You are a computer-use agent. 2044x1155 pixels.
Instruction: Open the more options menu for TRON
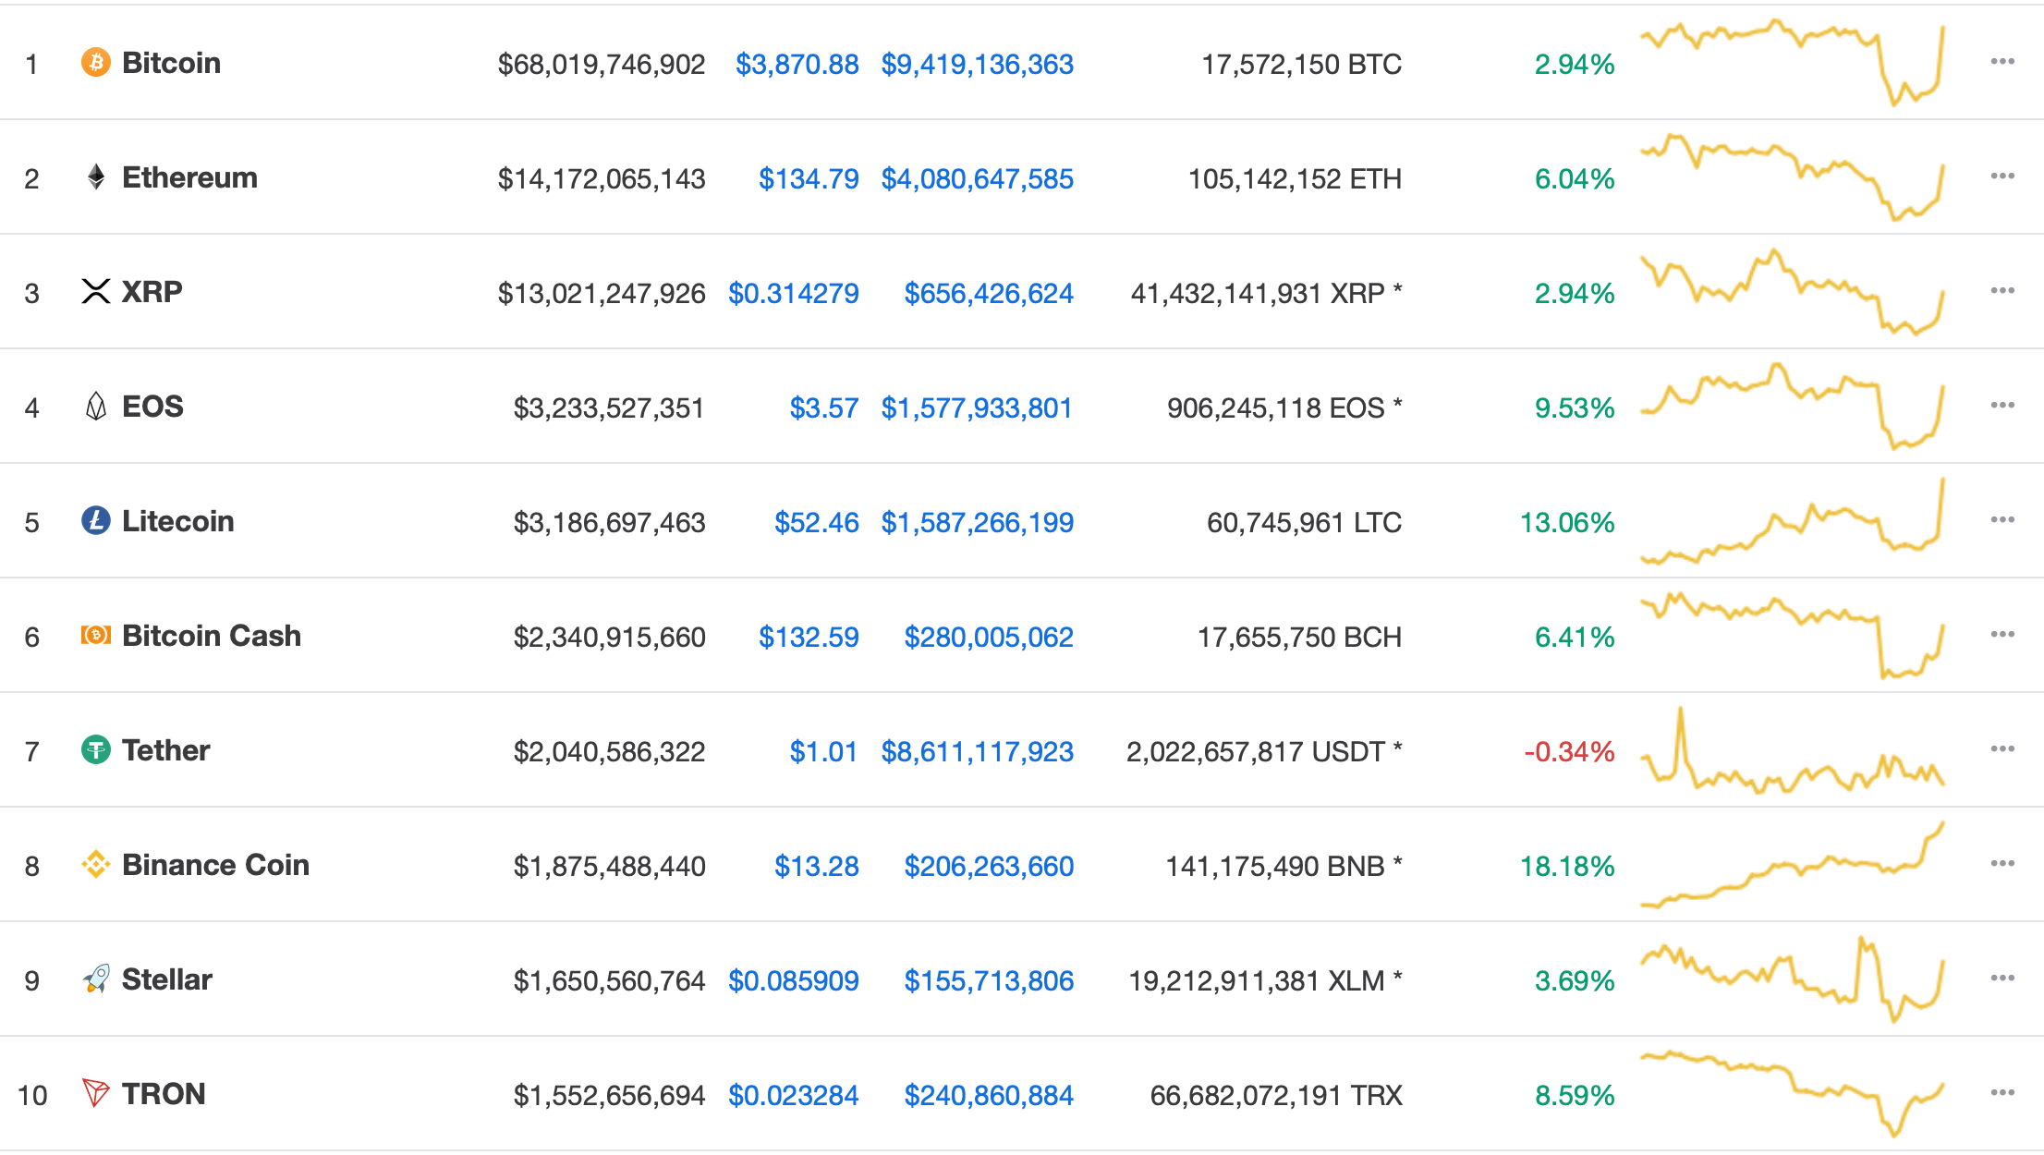[2001, 1094]
